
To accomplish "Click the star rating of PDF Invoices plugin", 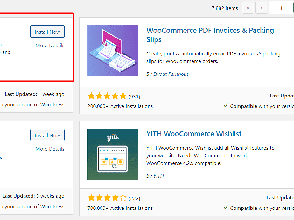I will pyautogui.click(x=107, y=96).
